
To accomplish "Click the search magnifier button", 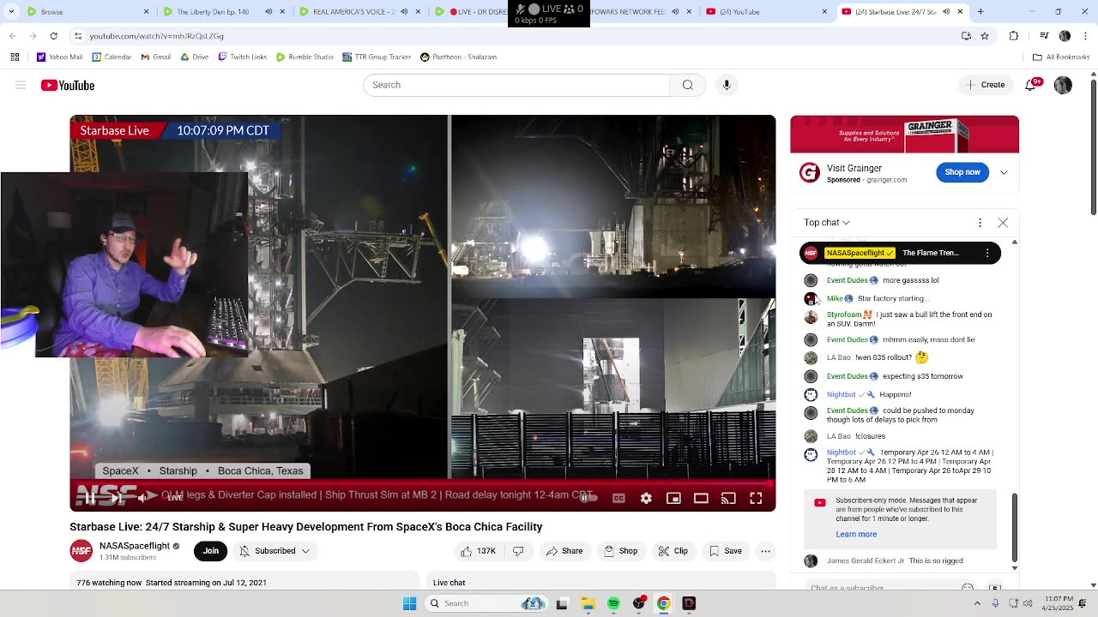I will click(687, 85).
